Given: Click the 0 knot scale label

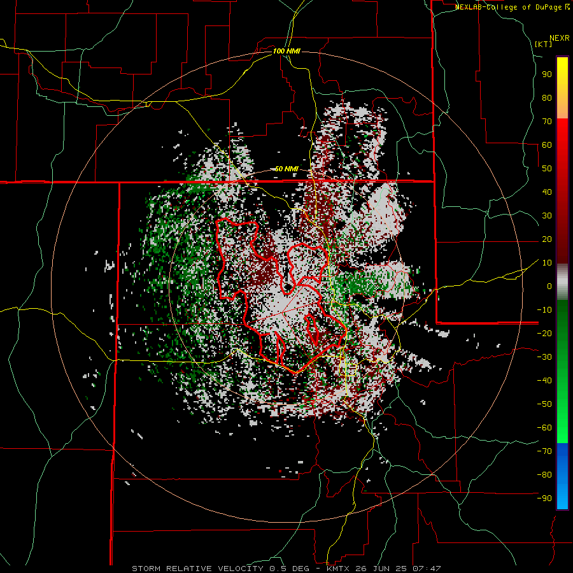Looking at the screenshot, I should coord(549,286).
